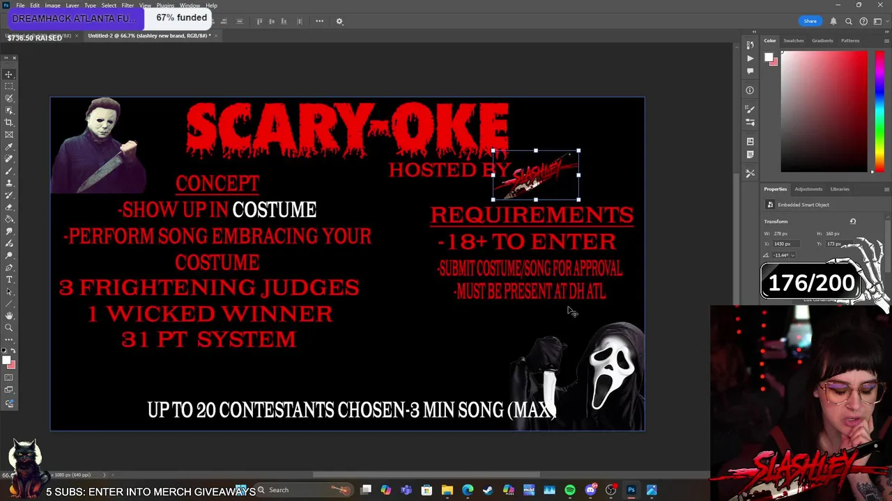Open the Window menu
The width and height of the screenshot is (892, 501).
(x=190, y=6)
